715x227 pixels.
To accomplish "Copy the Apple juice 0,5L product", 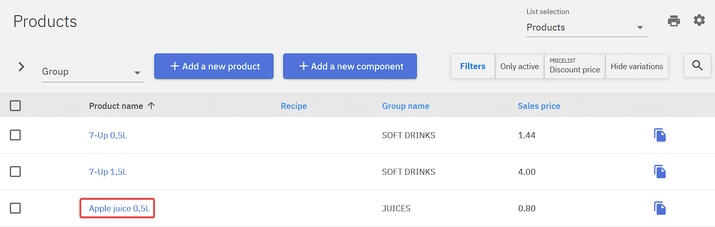I will [660, 208].
